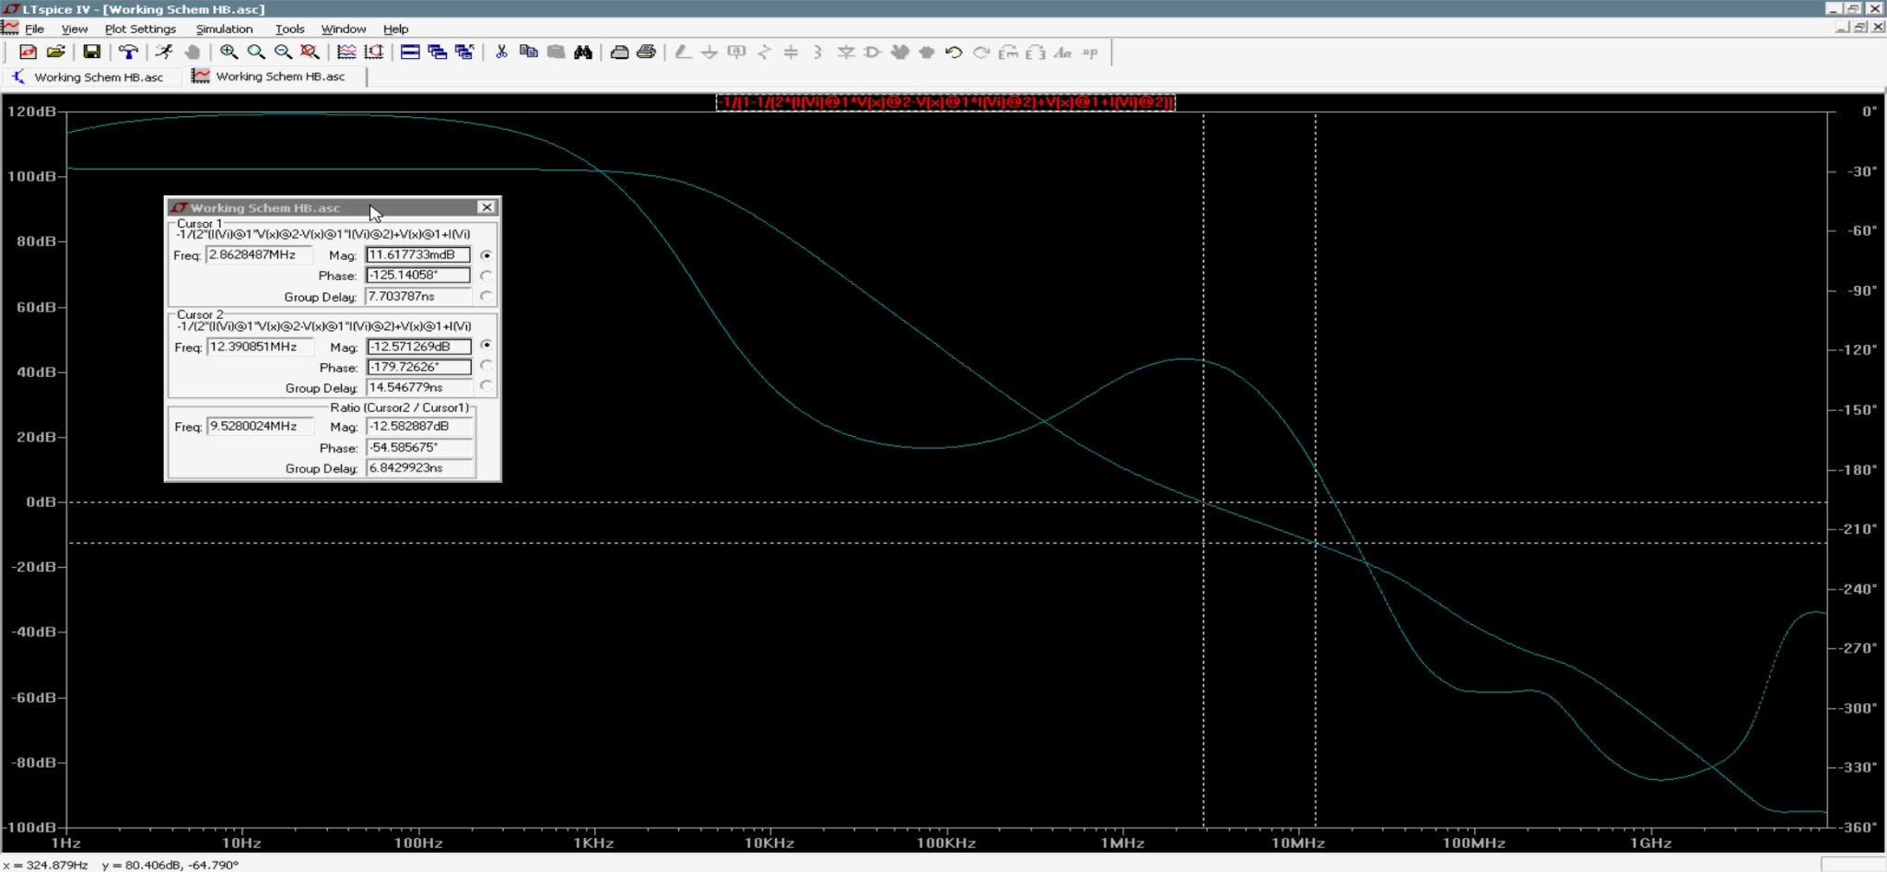Viewport: 1887px width, 872px height.
Task: Click the Paste clipboard icon
Action: pos(556,53)
